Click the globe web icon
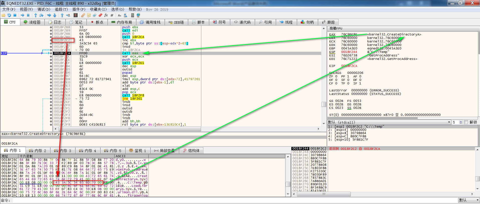 coord(138,15)
